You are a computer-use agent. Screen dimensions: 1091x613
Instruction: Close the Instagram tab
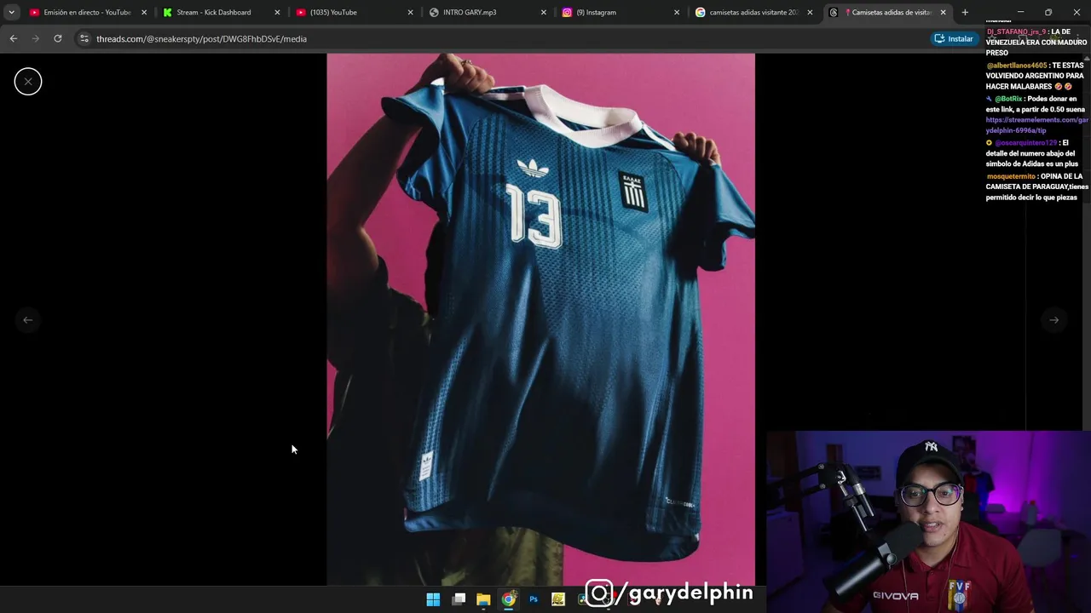click(x=677, y=12)
